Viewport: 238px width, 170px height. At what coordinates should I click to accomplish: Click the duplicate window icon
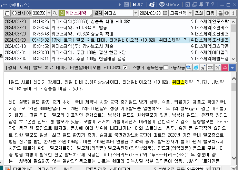click(x=195, y=4)
